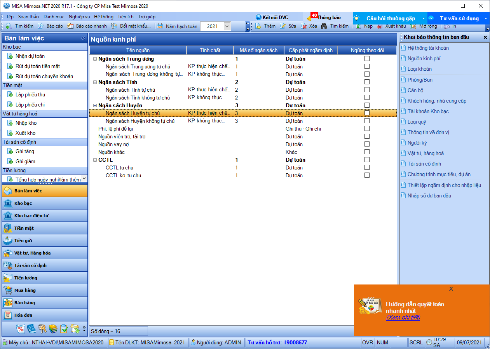The image size is (490, 349).
Task: Switch to the Tiền lương module button
Action: [45, 278]
